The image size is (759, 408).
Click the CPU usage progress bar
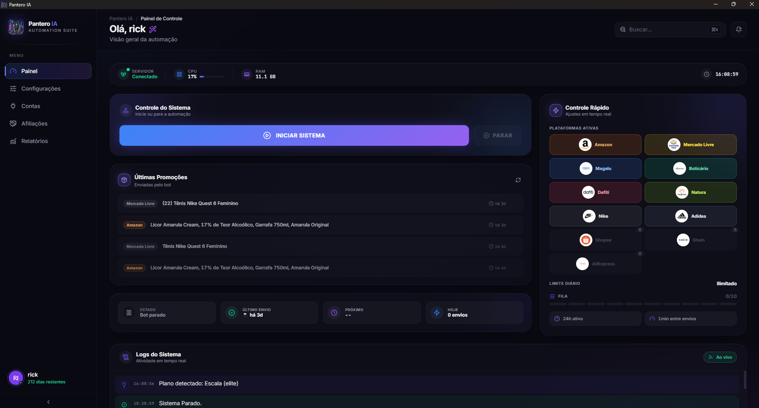(x=212, y=77)
